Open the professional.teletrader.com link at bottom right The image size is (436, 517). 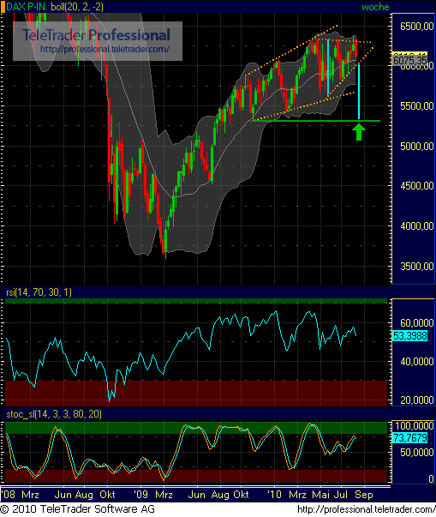(x=367, y=509)
